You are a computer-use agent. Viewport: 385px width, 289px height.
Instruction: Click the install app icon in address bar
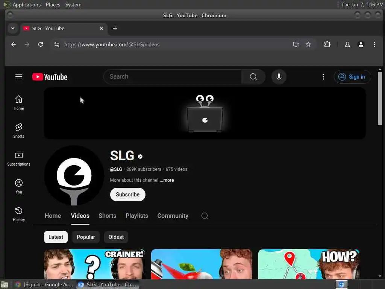click(296, 44)
